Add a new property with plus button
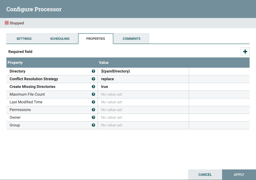Image resolution: width=256 pixels, height=180 pixels. (245, 52)
